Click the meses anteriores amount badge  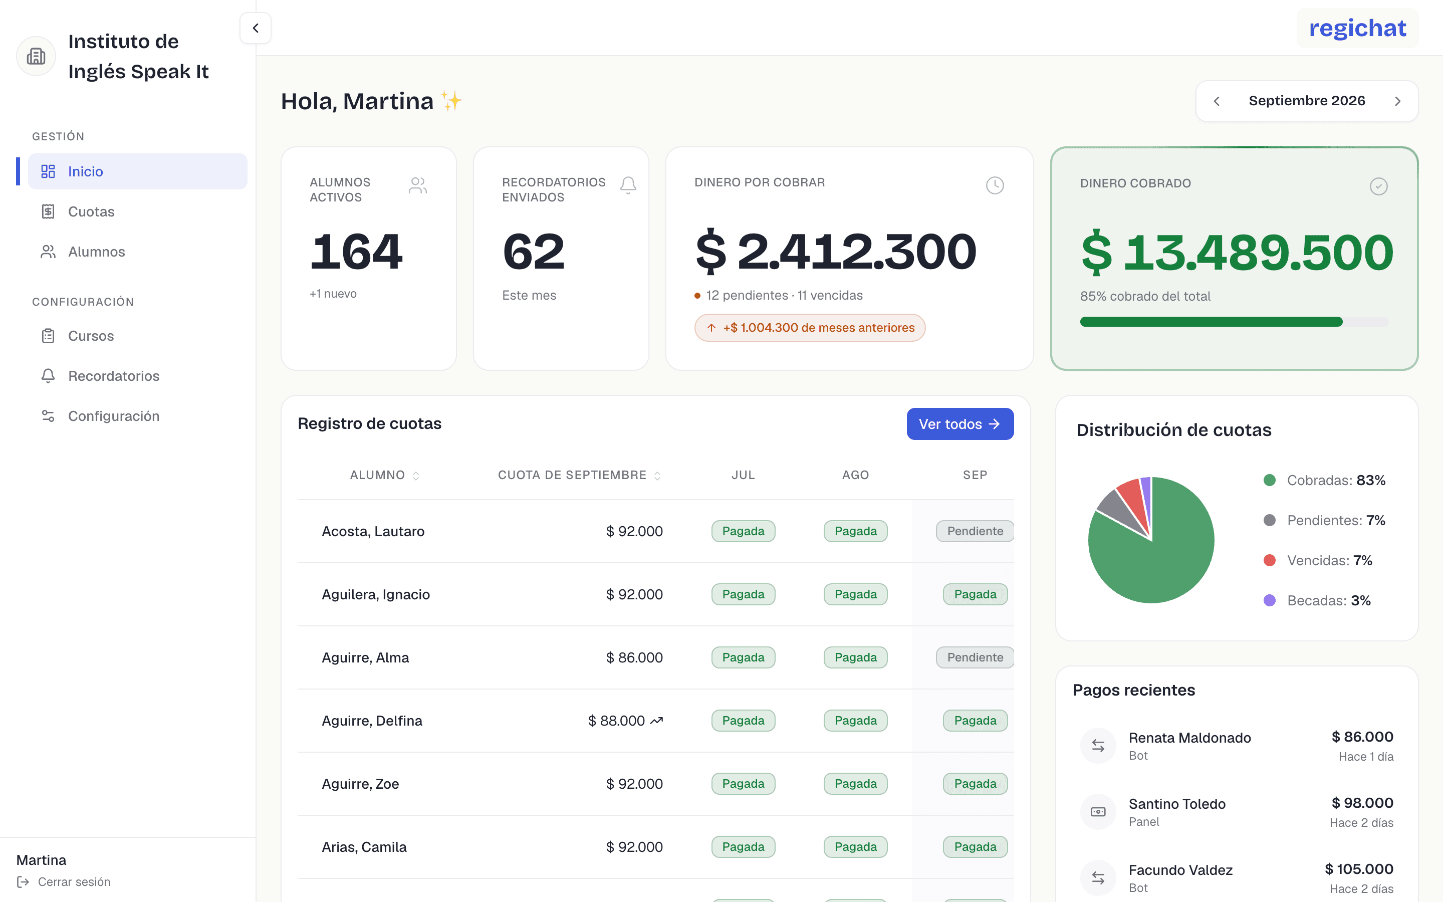pyautogui.click(x=810, y=328)
